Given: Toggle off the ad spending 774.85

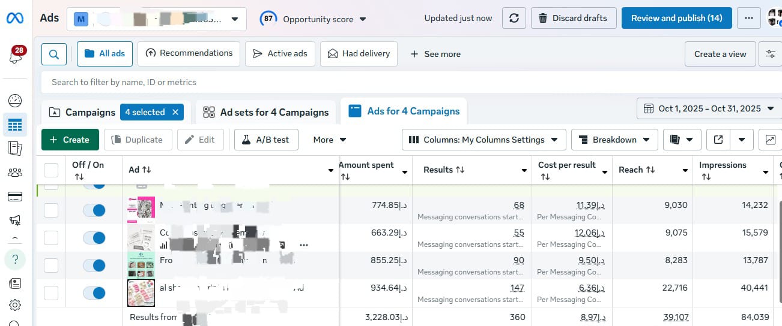Looking at the screenshot, I should [x=94, y=210].
